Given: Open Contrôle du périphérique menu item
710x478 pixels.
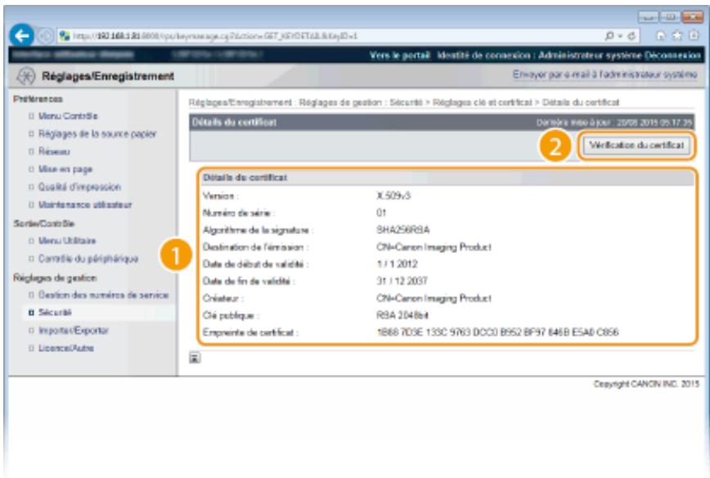Looking at the screenshot, I should tap(88, 259).
